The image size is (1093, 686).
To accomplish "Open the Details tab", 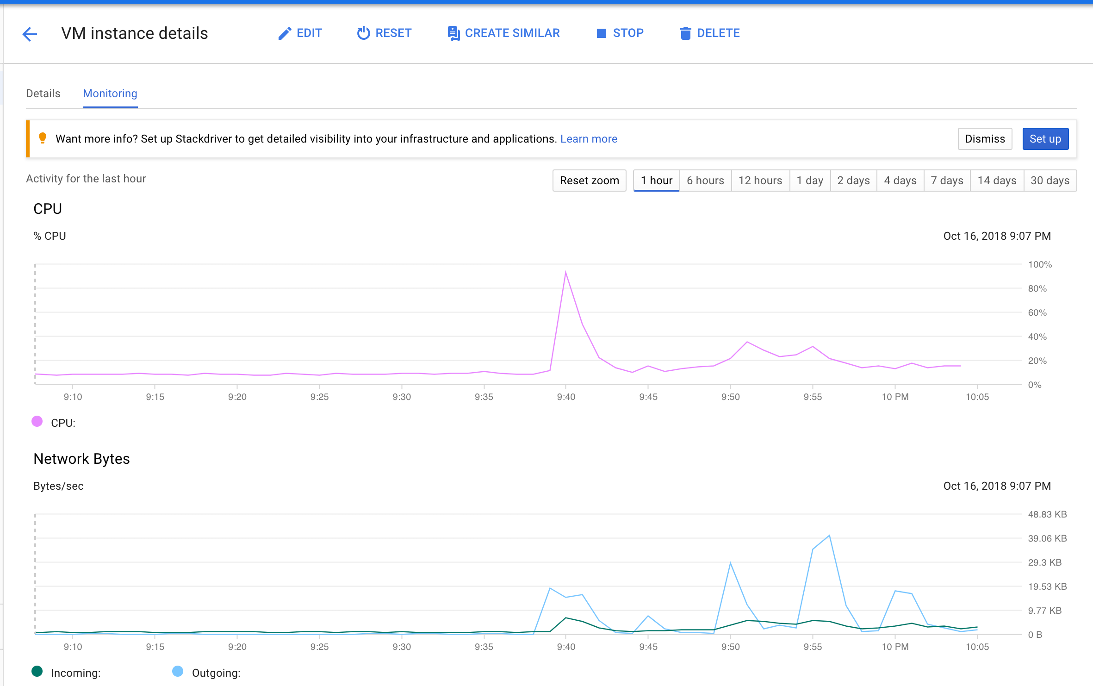I will 43,94.
